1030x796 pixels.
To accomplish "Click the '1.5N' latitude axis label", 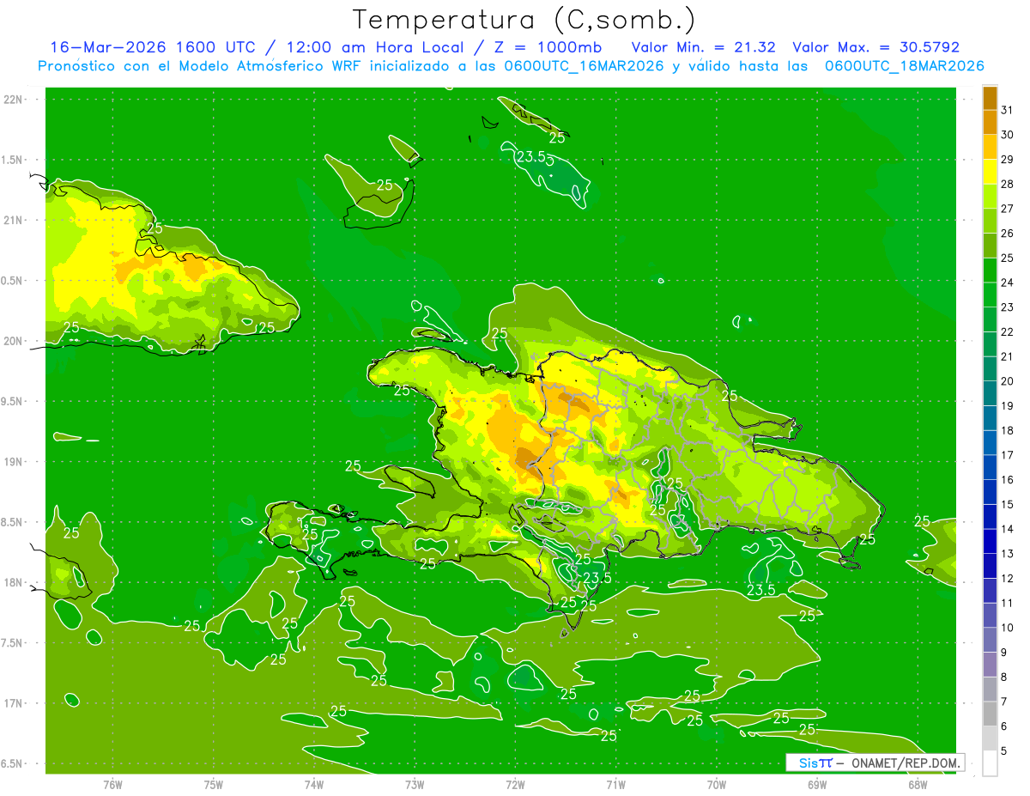I will point(14,160).
